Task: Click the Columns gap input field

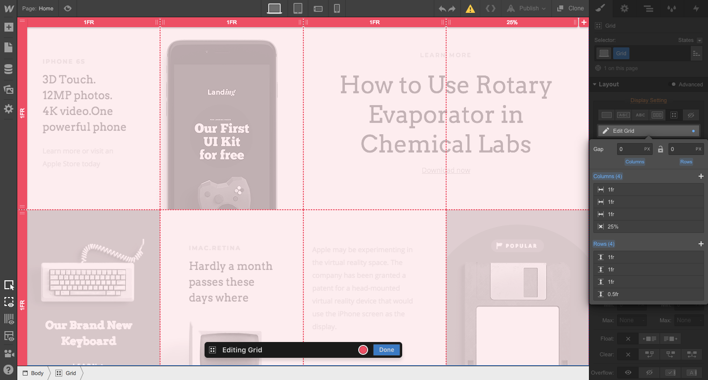Action: point(634,149)
